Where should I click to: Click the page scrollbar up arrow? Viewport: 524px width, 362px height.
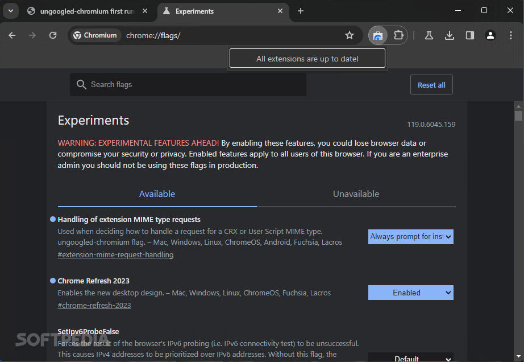pyautogui.click(x=518, y=106)
